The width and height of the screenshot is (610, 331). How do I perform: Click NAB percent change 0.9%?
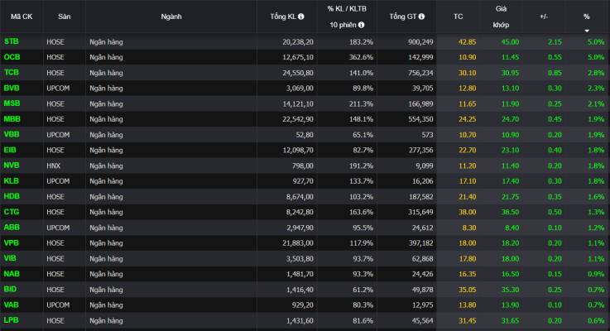(x=596, y=274)
